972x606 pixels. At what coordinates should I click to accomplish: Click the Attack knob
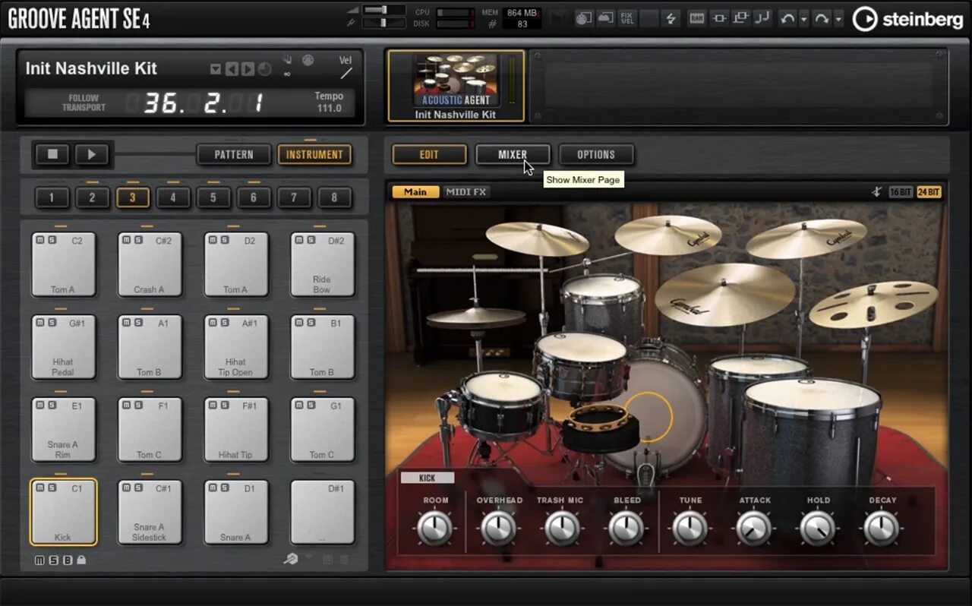tap(754, 528)
